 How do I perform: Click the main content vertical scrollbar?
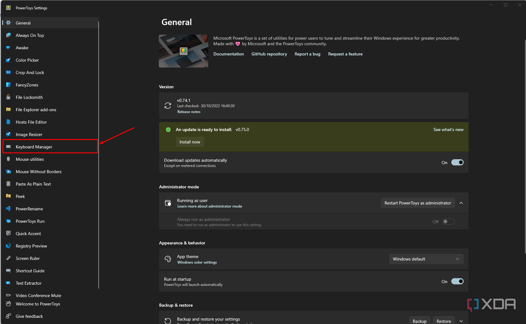coord(525,146)
